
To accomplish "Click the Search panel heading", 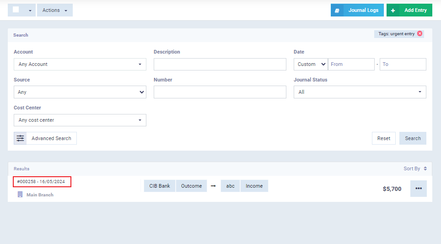I will (21, 35).
